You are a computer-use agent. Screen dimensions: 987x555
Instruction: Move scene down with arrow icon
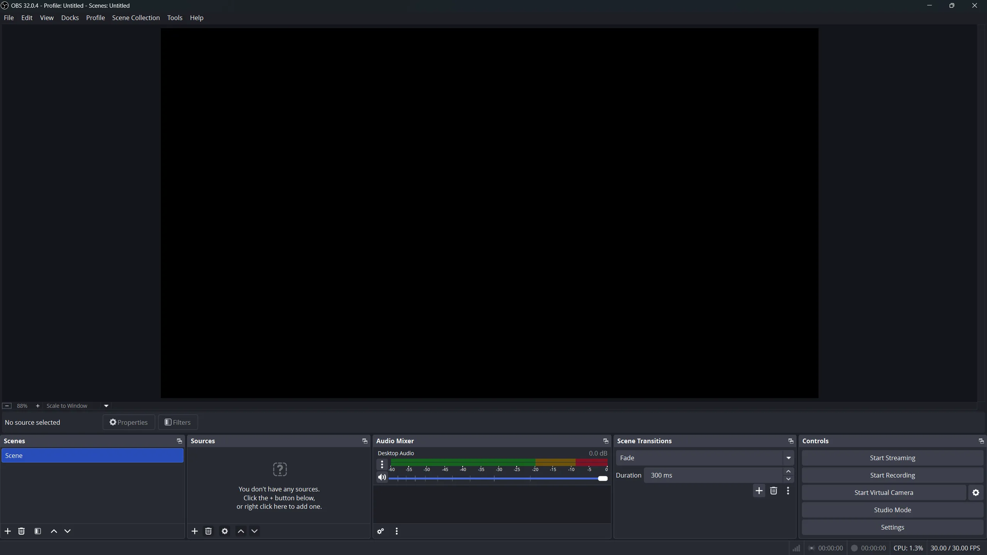(68, 531)
